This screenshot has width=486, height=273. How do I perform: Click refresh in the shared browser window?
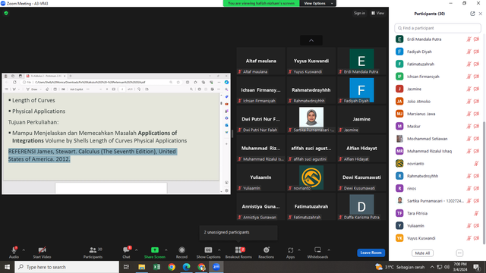coord(14,83)
